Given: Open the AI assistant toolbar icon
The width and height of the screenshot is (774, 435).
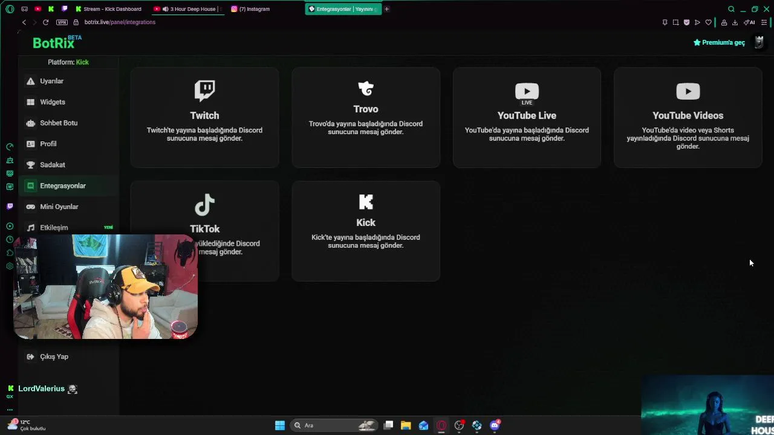Looking at the screenshot, I should (x=749, y=22).
